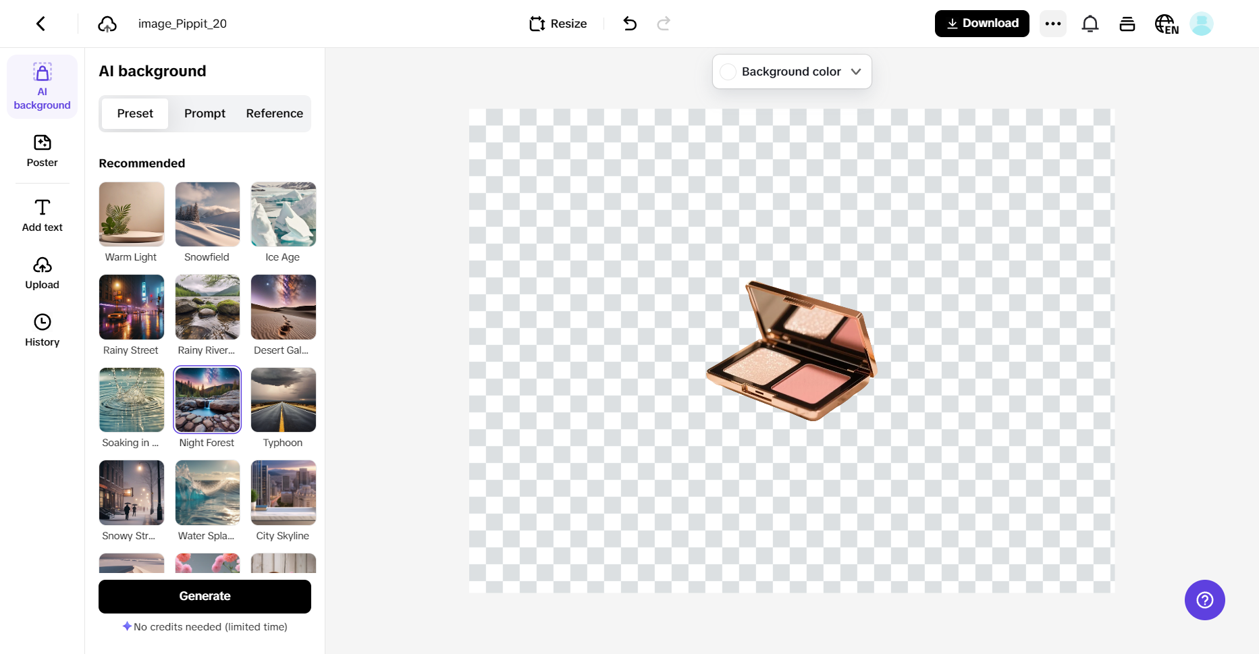Switch to the Prompt tab
The width and height of the screenshot is (1259, 654).
pyautogui.click(x=205, y=113)
